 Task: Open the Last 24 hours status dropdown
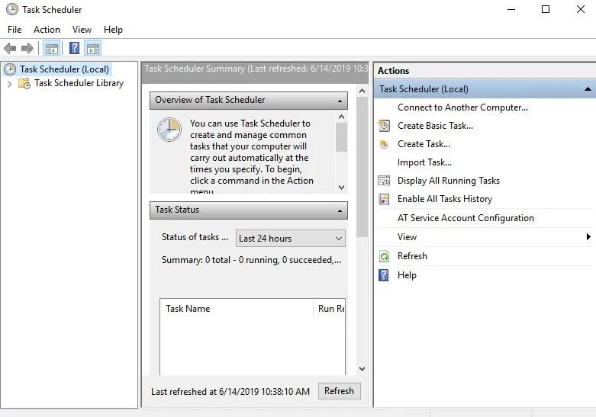291,239
